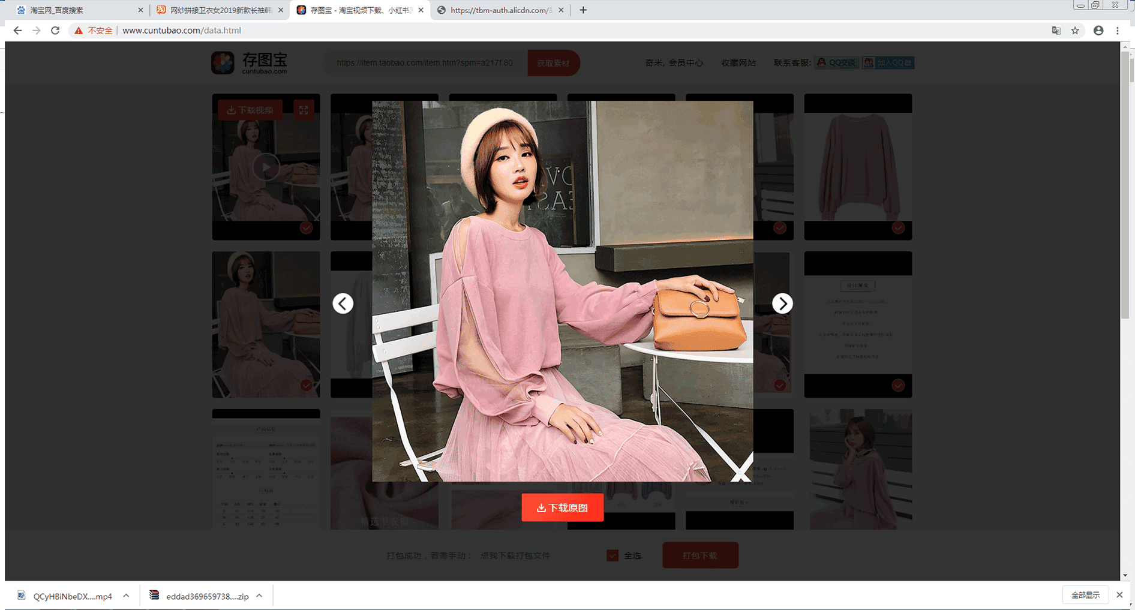Open the translate page icon
The image size is (1135, 610).
pyautogui.click(x=1056, y=31)
